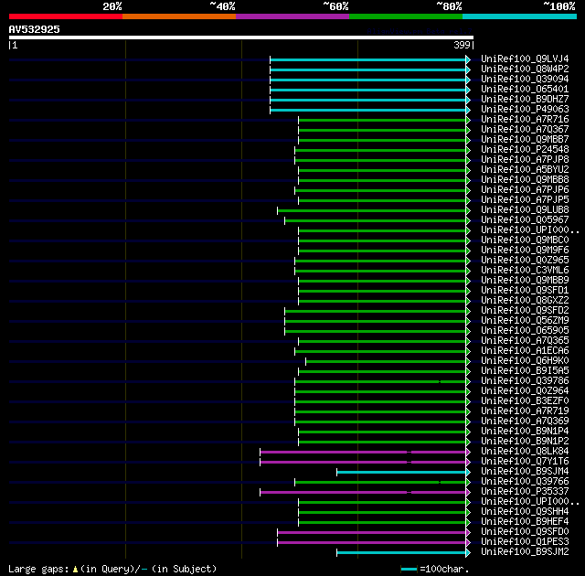Open hit UniRef100_P49063

coord(525,110)
